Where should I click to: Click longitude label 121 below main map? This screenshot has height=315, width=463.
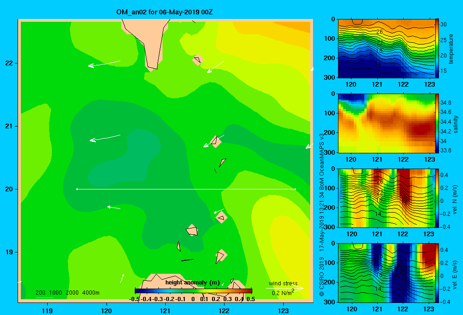[x=165, y=310]
